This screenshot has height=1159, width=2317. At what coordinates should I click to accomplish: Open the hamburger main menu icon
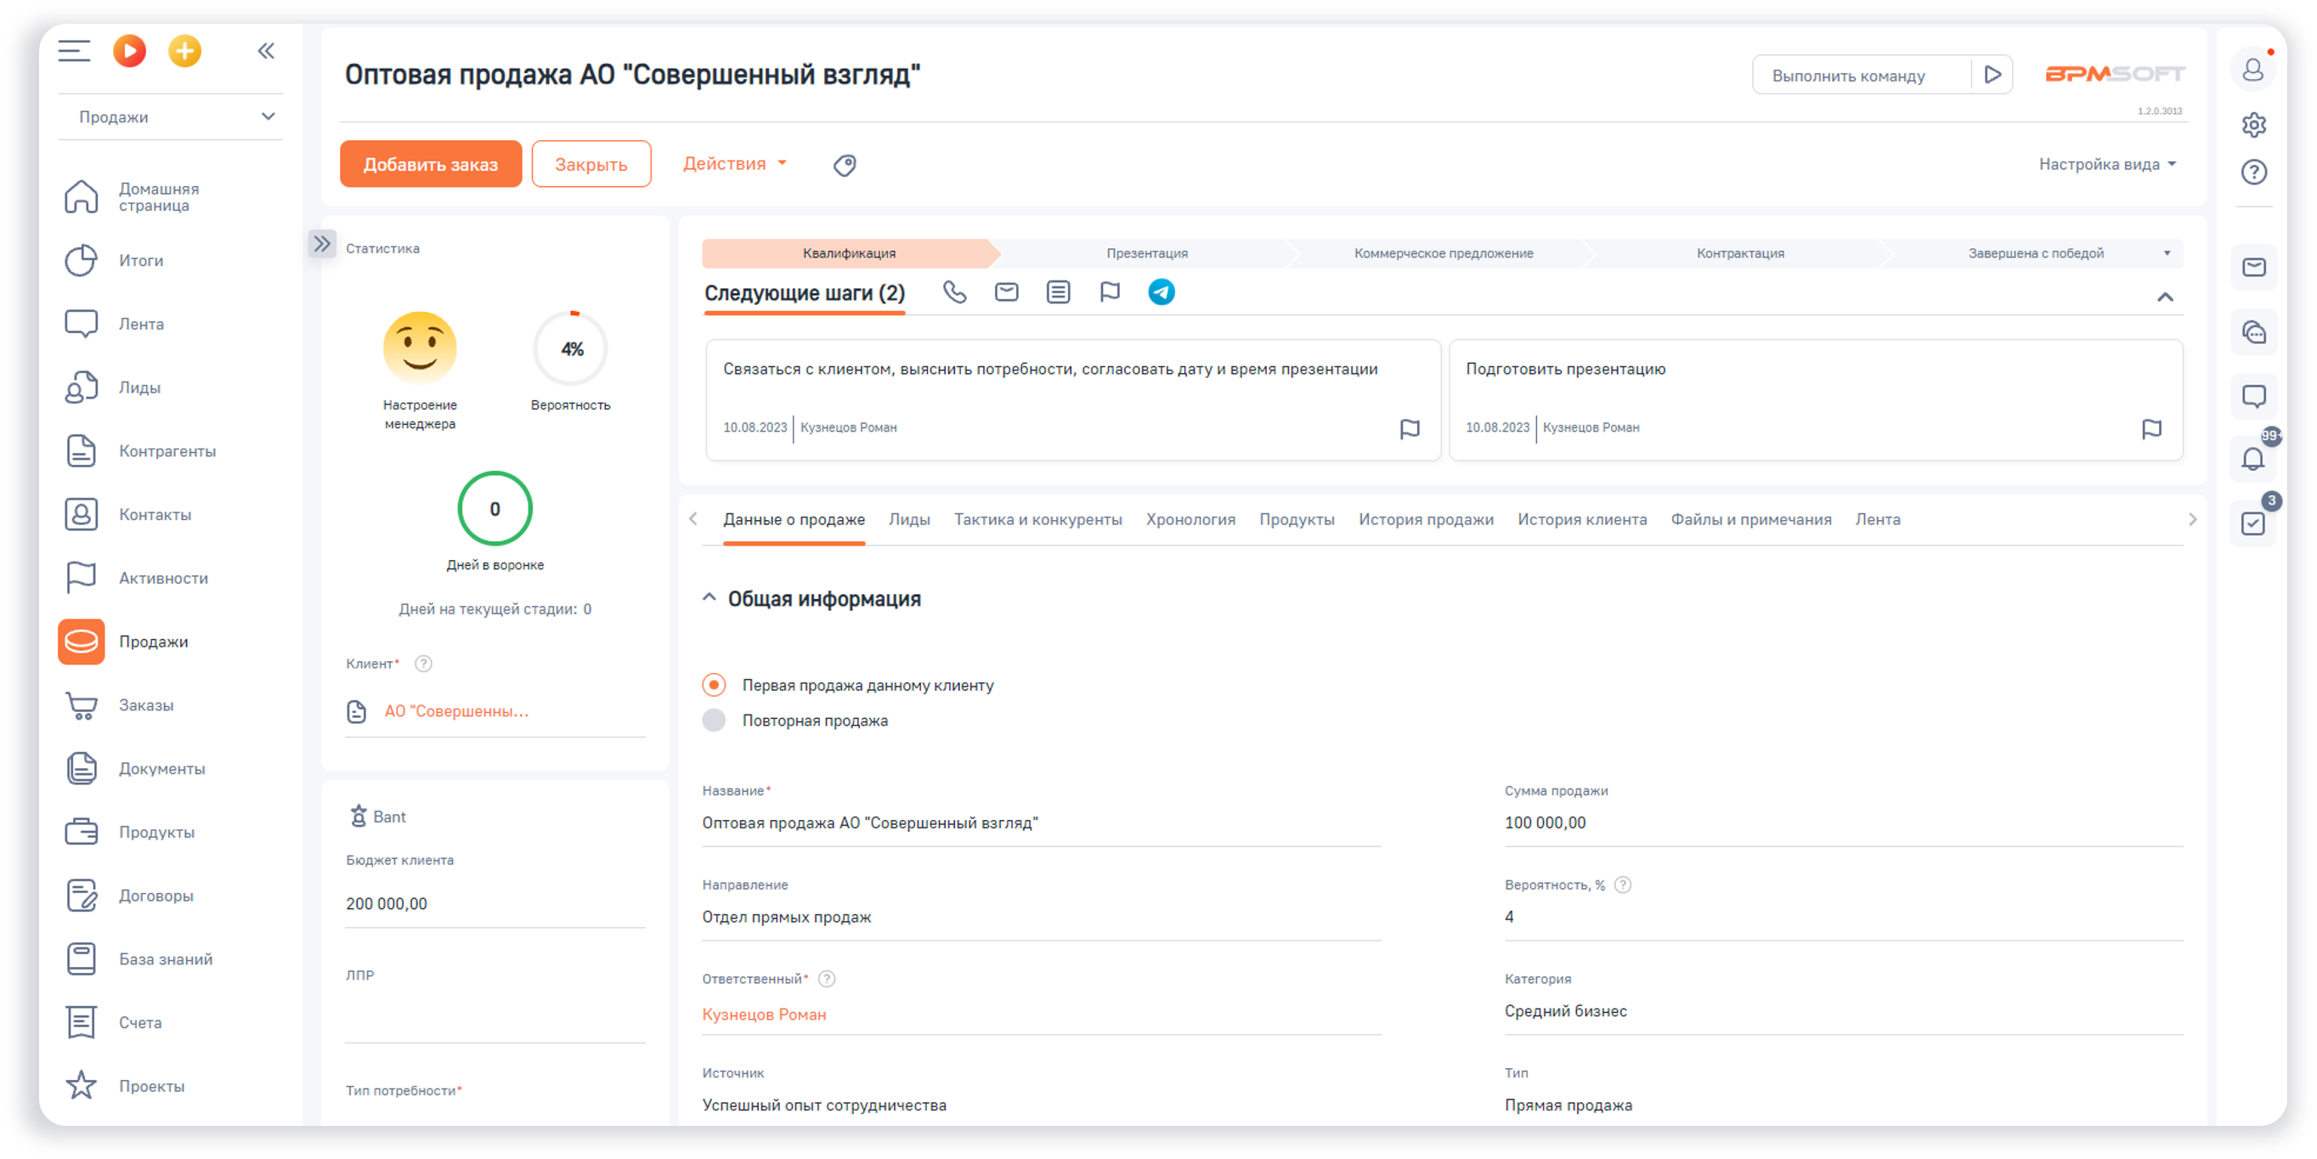[74, 51]
